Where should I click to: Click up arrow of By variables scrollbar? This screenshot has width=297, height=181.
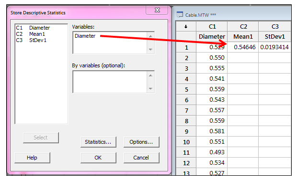pos(150,75)
